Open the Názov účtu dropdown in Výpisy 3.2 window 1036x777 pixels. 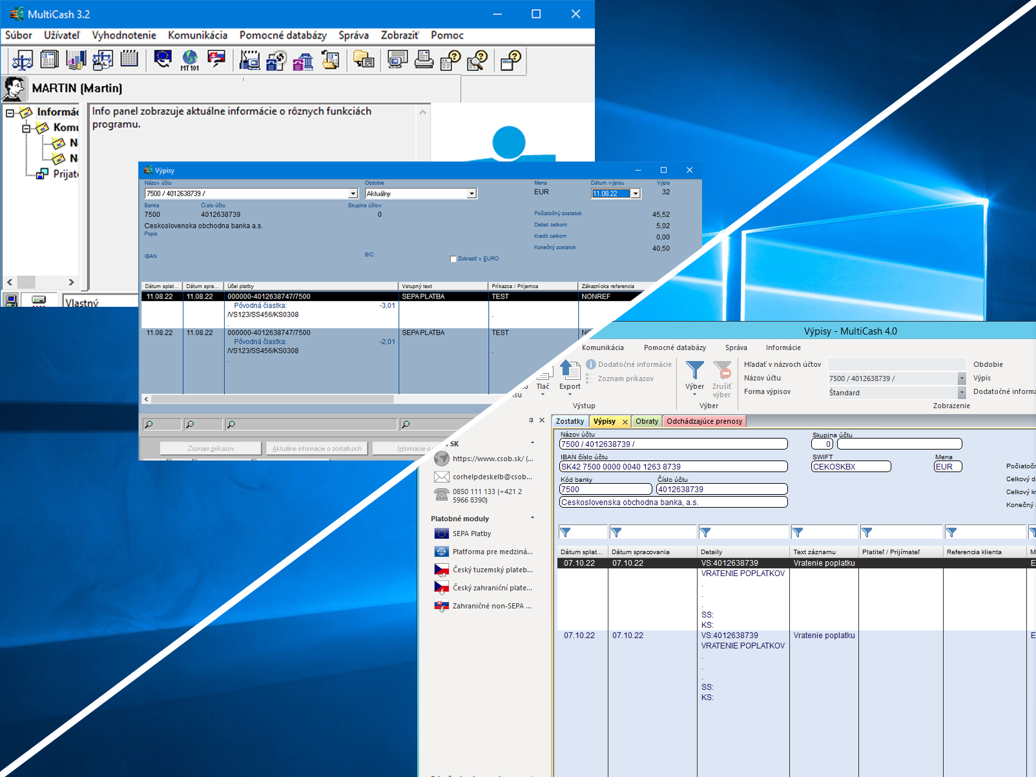tap(353, 193)
